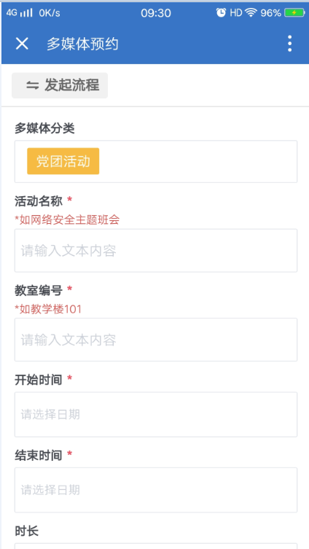Tap the hint text 如网络安全主题班会
The width and height of the screenshot is (309, 549).
(x=70, y=220)
